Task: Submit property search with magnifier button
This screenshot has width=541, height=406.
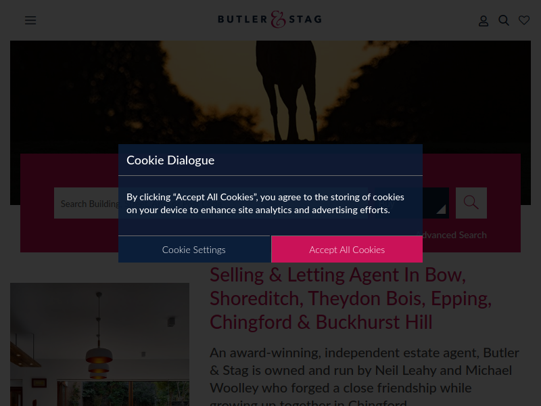Action: (471, 203)
